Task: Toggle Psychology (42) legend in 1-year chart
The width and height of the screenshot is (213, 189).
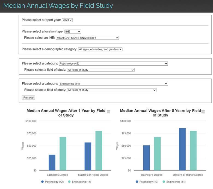Action: point(52,182)
